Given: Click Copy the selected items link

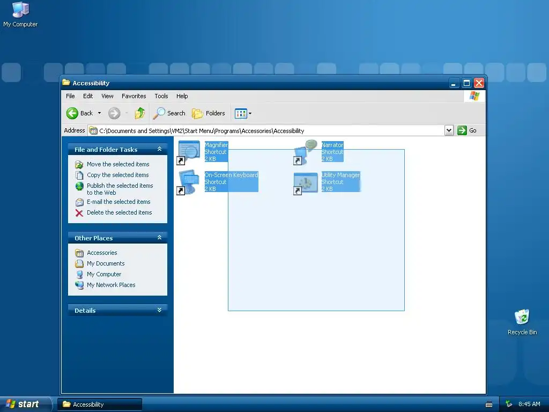Looking at the screenshot, I should point(117,175).
